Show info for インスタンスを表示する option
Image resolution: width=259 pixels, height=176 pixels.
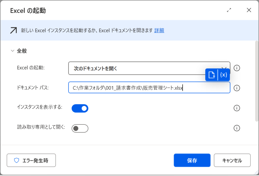click(x=237, y=108)
